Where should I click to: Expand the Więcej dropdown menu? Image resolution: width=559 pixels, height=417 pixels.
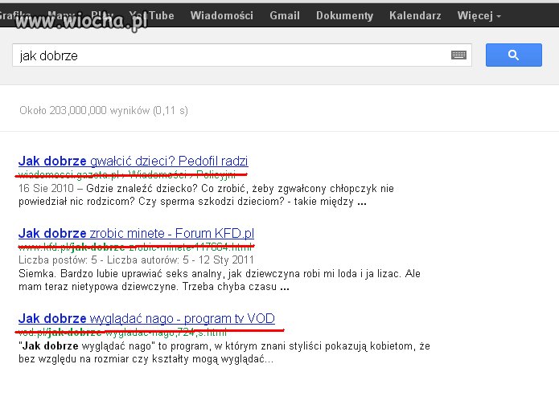(479, 16)
